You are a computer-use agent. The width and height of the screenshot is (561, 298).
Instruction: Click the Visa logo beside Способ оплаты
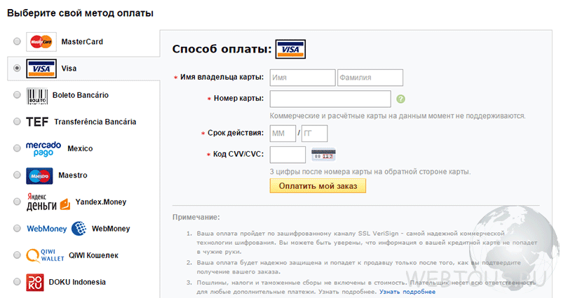coord(290,49)
